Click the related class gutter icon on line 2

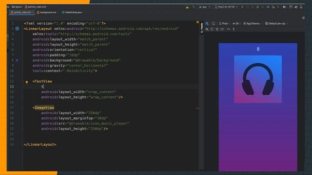click(x=18, y=29)
